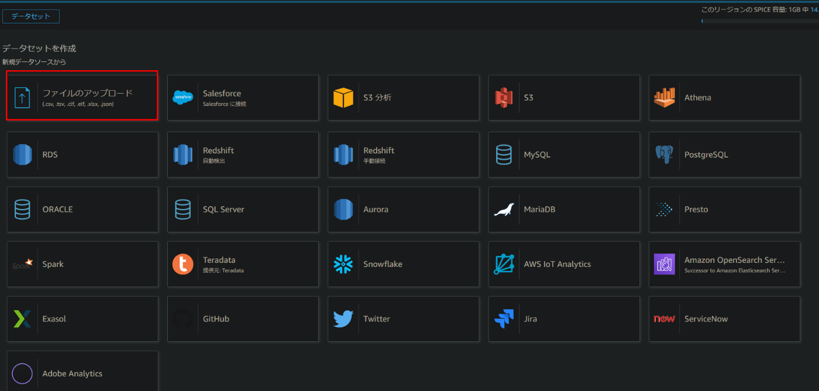The height and width of the screenshot is (391, 819).
Task: Click the file upload arrow icon
Action: 22,97
